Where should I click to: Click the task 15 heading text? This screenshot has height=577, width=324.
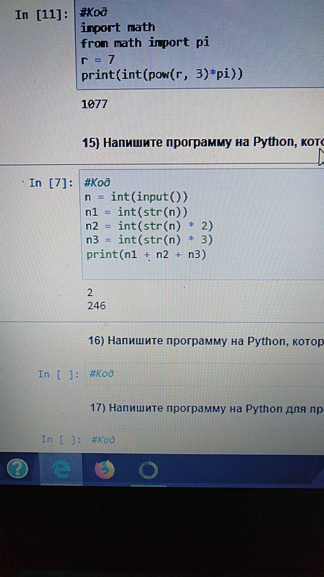(203, 143)
